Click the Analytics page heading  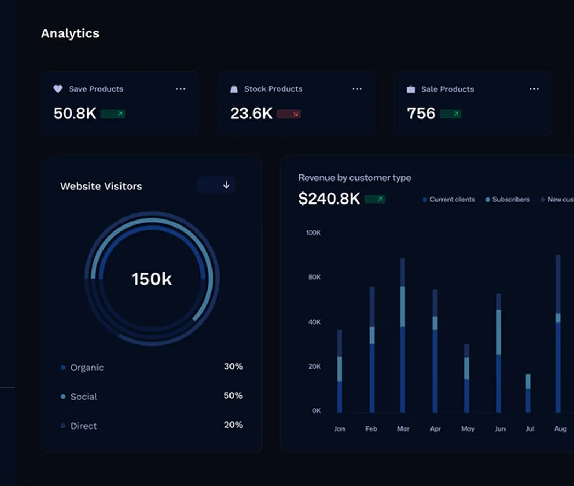70,33
